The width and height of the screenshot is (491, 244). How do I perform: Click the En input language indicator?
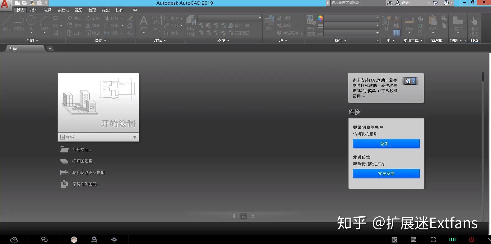click(x=414, y=240)
